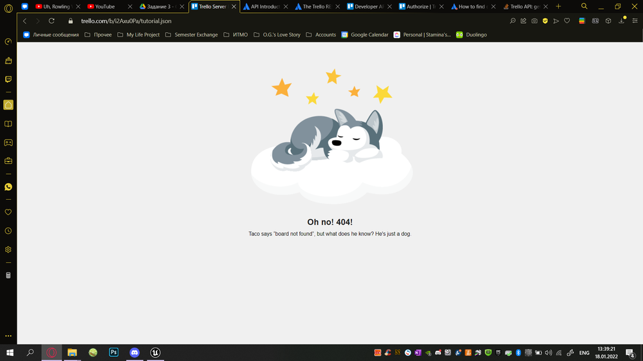Open Личные сообщения bookmark
The height and width of the screenshot is (361, 643).
pos(51,35)
